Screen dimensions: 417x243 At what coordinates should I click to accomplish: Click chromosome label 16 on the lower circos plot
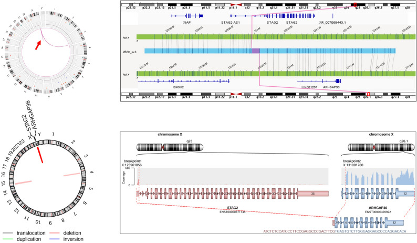(4, 175)
